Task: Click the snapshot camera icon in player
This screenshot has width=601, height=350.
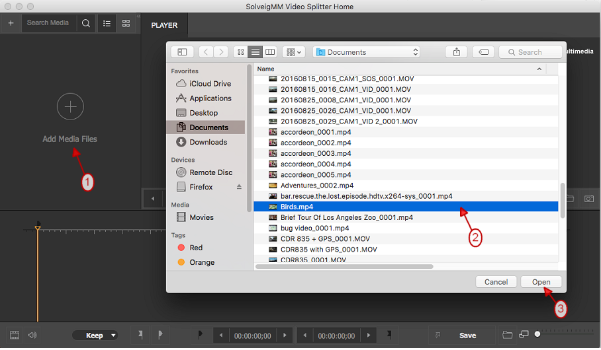Action: (588, 199)
